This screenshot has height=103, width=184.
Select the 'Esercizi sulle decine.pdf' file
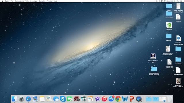169,62
